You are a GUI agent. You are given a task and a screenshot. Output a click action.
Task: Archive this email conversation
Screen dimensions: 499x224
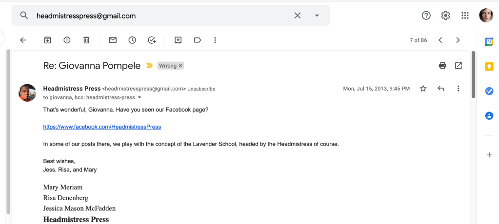48,40
